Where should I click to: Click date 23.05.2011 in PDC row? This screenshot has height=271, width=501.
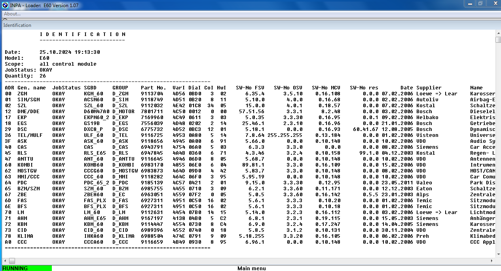pos(397,182)
